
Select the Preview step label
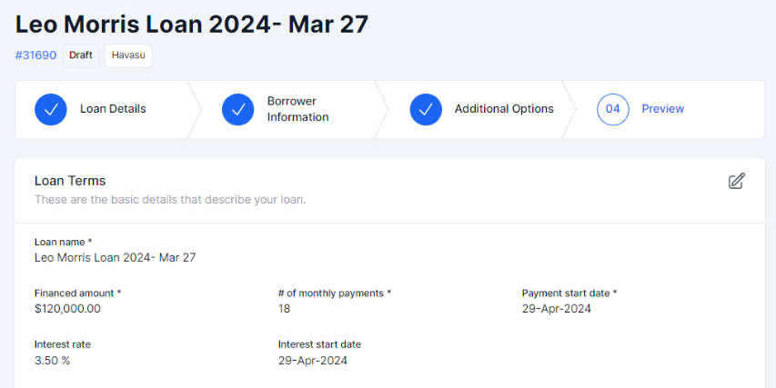663,109
